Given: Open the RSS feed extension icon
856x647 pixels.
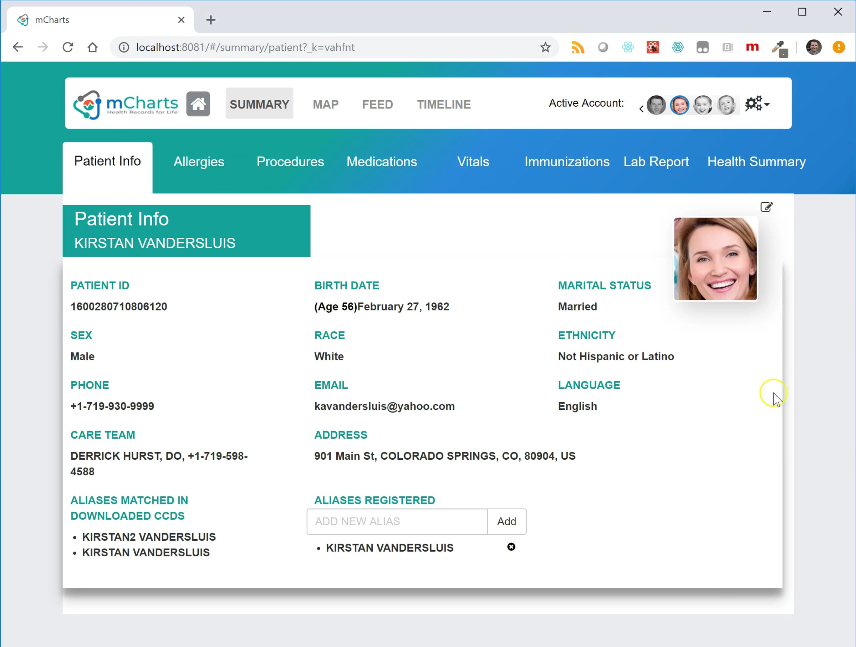Looking at the screenshot, I should [x=578, y=47].
